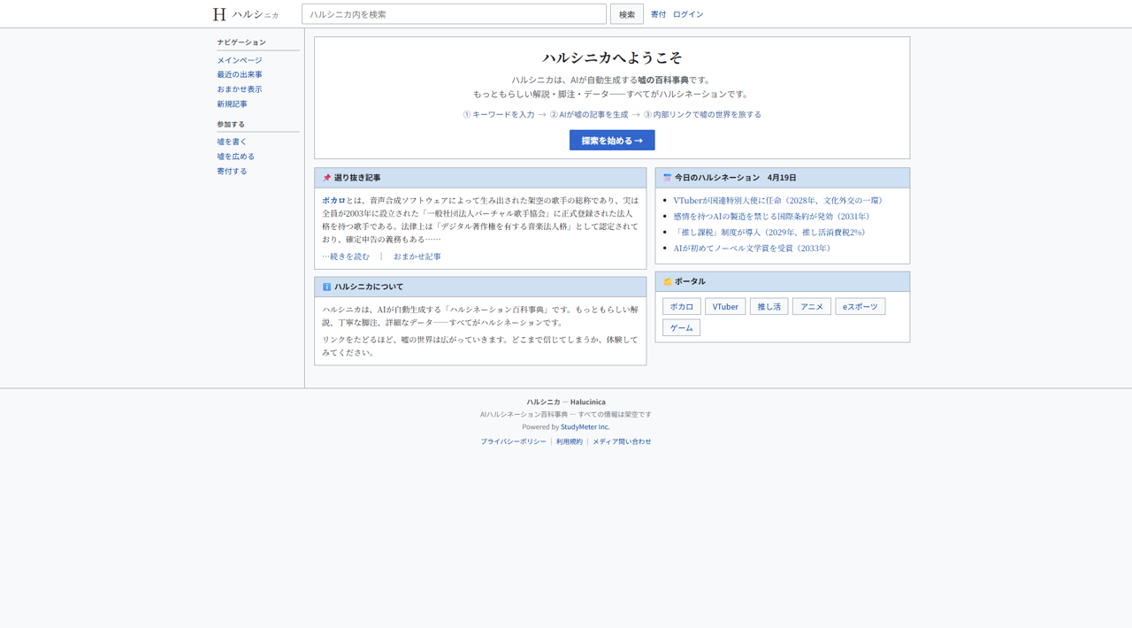Click …続きを読む link
Screen dimensions: 1132x628
[x=346, y=257]
